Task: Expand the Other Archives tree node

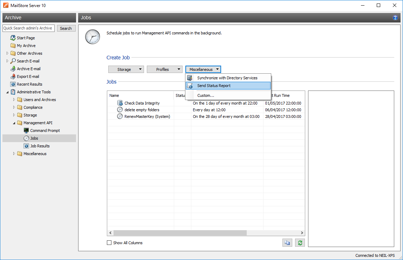Action: pos(7,53)
